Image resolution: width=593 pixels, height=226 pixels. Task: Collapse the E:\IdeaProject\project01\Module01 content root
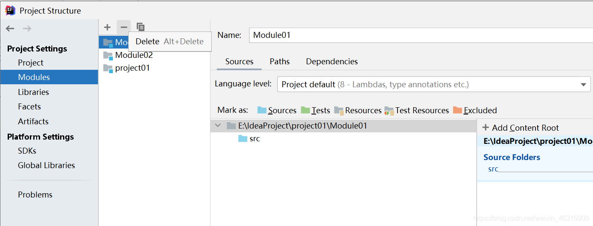(218, 126)
